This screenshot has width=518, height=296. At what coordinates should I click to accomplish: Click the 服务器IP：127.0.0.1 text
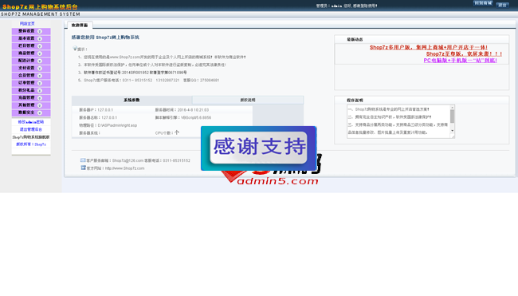pyautogui.click(x=96, y=110)
